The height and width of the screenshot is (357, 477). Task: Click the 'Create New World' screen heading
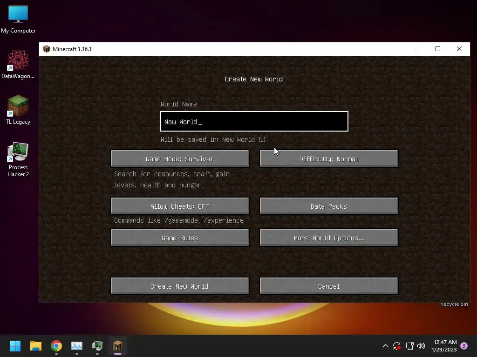(x=254, y=79)
